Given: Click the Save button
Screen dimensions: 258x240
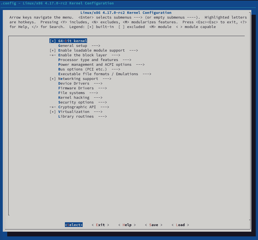Looking at the screenshot, I should point(153,225).
